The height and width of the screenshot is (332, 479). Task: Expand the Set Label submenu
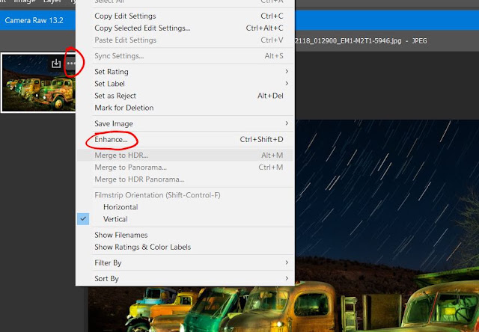click(185, 84)
